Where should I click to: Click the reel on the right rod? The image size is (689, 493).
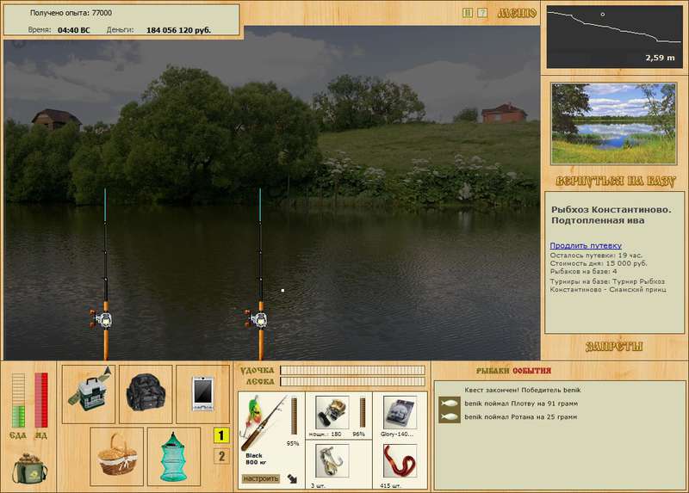click(256, 319)
